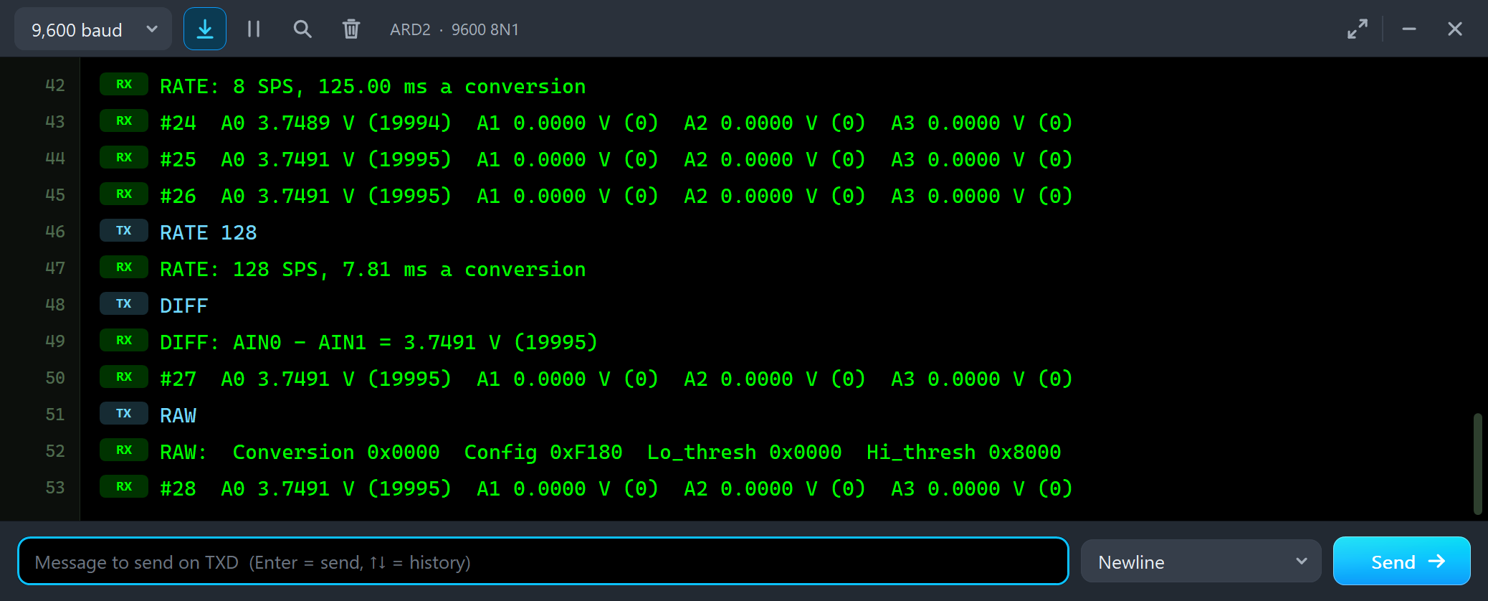Image resolution: width=1488 pixels, height=601 pixels.
Task: Minimize the serial monitor panel
Action: [x=1409, y=29]
